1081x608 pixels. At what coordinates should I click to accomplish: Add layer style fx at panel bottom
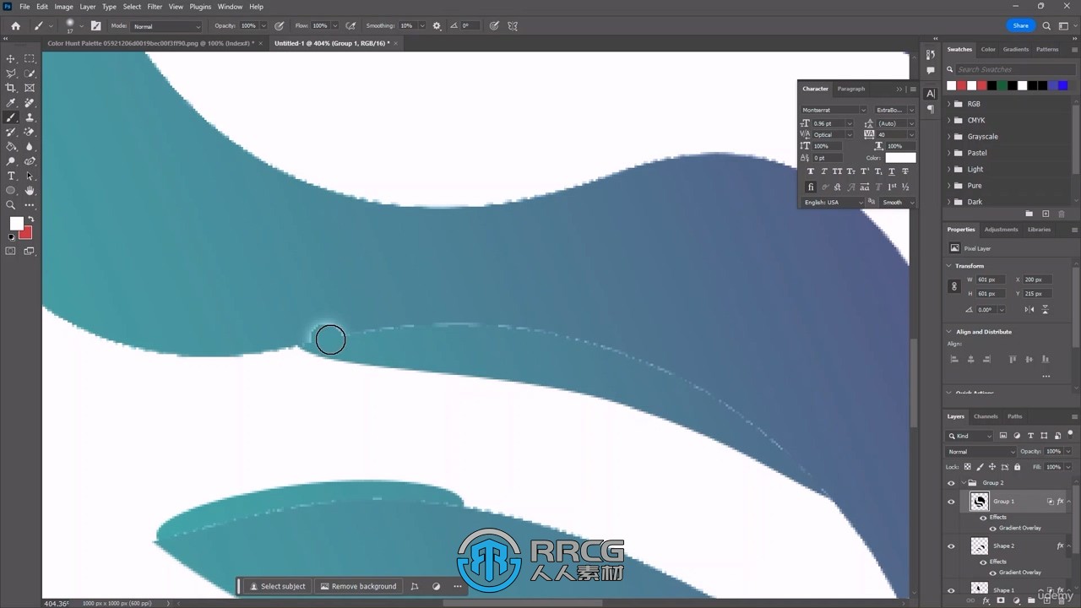pyautogui.click(x=986, y=601)
